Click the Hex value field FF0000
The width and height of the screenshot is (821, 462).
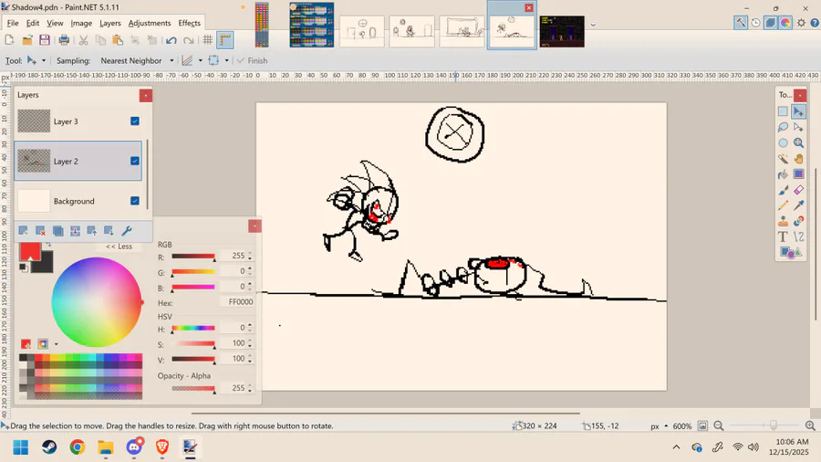238,302
